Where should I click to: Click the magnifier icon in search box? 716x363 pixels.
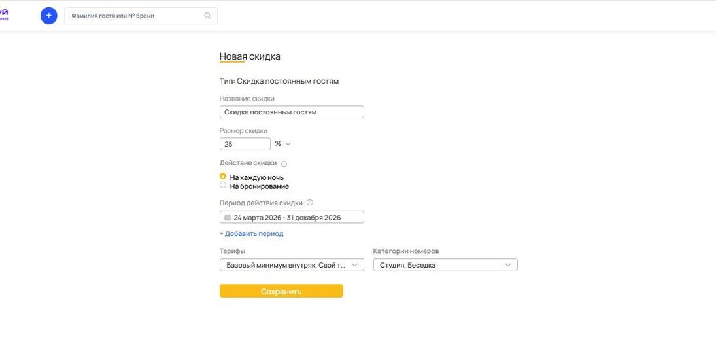coord(208,16)
